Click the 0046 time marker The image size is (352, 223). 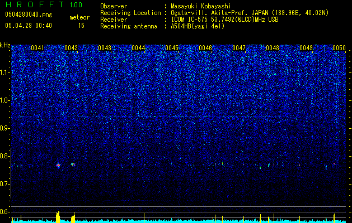pos(205,48)
